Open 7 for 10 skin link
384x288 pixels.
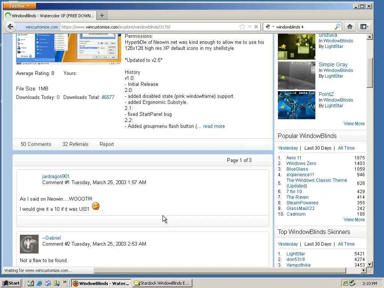[x=294, y=192]
